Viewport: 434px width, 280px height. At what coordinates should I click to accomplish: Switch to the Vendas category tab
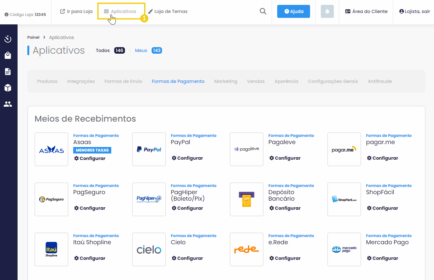click(x=256, y=81)
